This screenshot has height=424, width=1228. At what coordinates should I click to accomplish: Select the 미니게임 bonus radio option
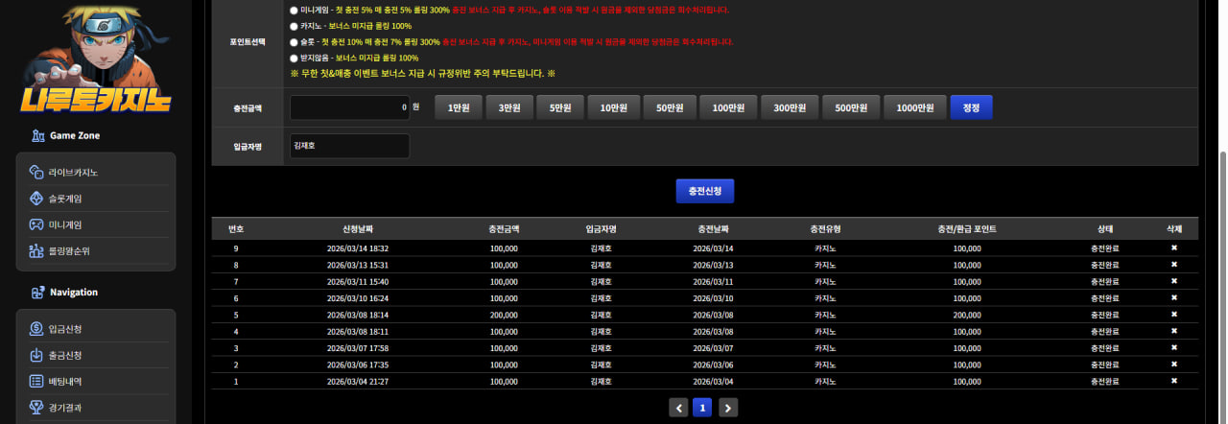[x=294, y=10]
